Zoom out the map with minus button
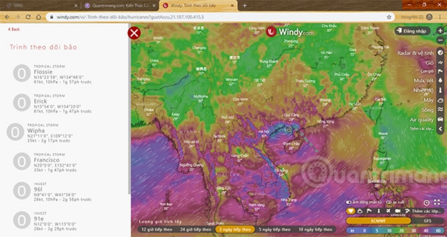Screen dimensions: 447x237 [x=440, y=41]
